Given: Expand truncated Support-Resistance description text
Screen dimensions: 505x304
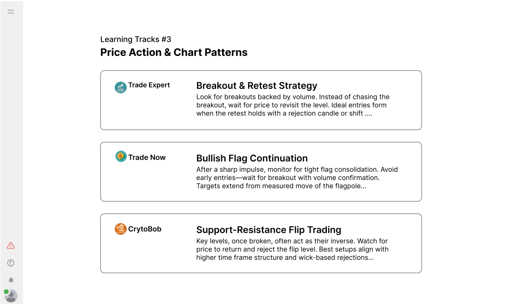Looking at the screenshot, I should click(x=292, y=249).
